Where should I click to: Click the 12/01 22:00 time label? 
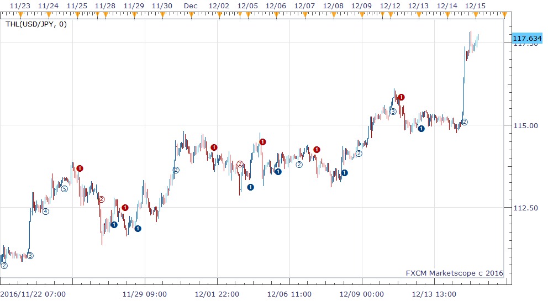click(x=217, y=294)
